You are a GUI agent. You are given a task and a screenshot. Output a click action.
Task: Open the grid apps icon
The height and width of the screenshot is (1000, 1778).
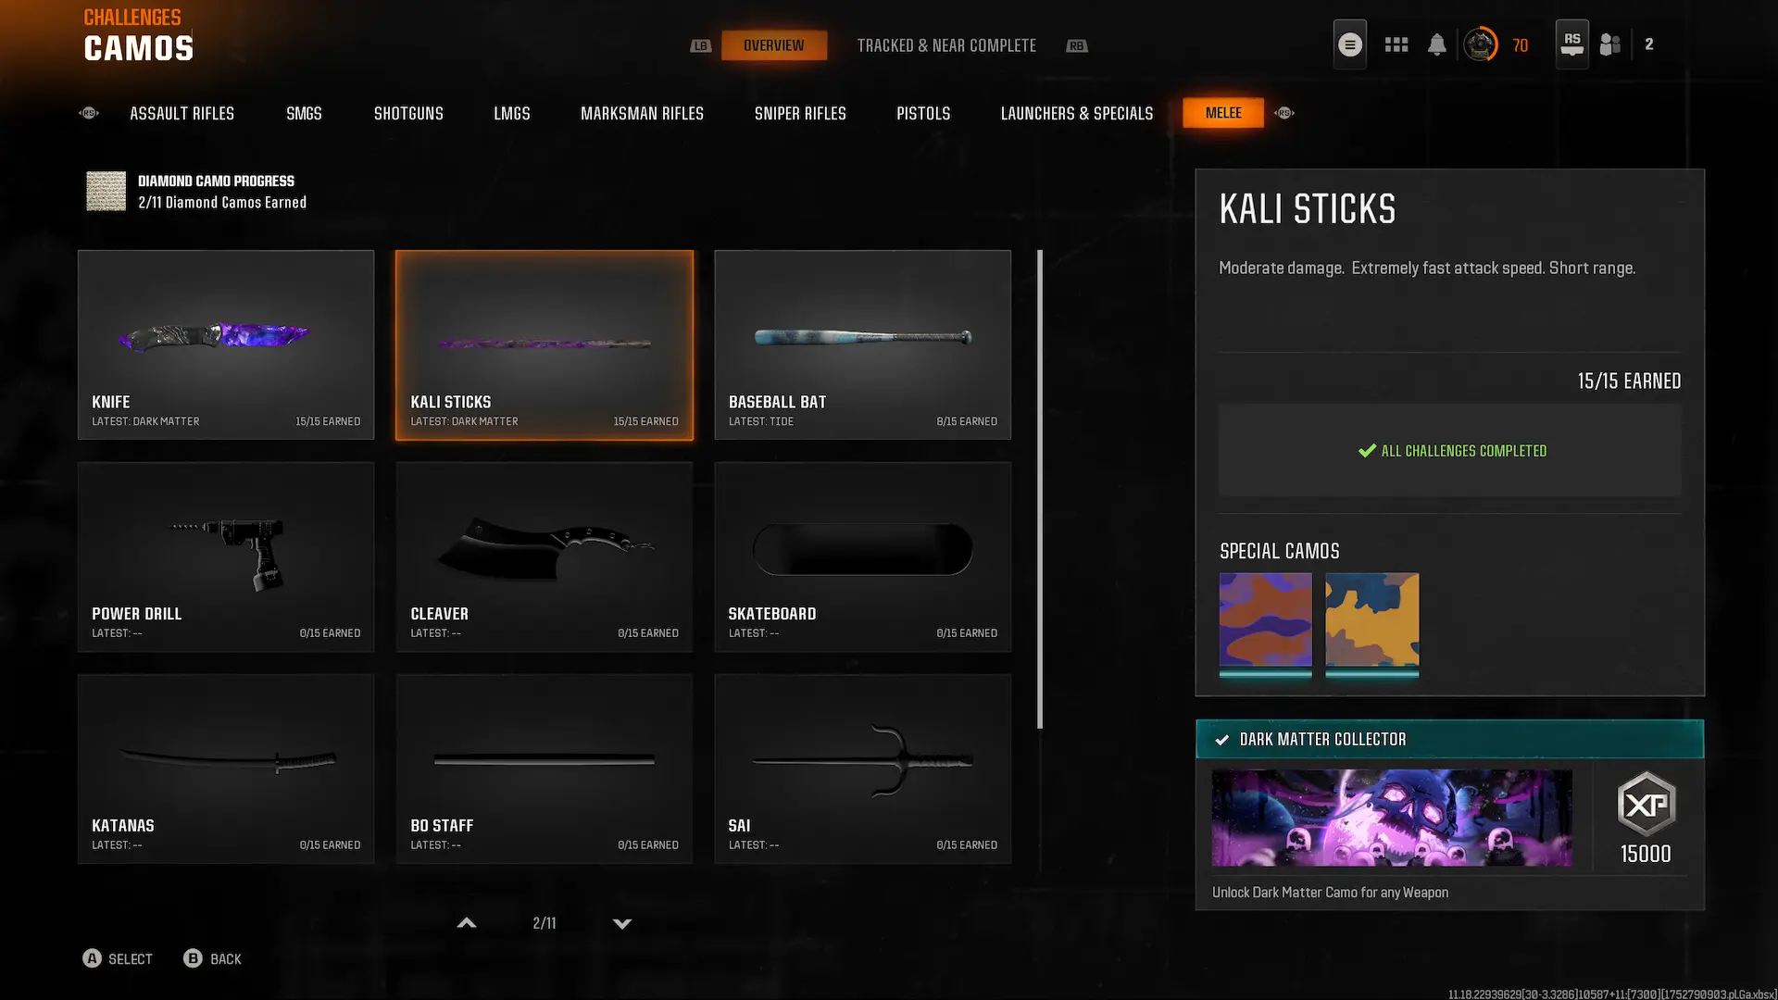[x=1396, y=44]
